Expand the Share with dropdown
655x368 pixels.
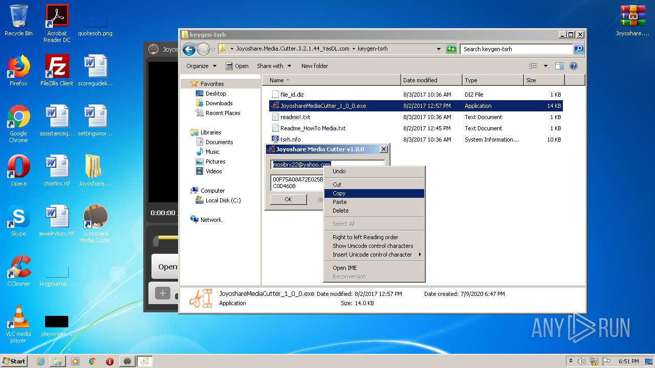[x=274, y=66]
